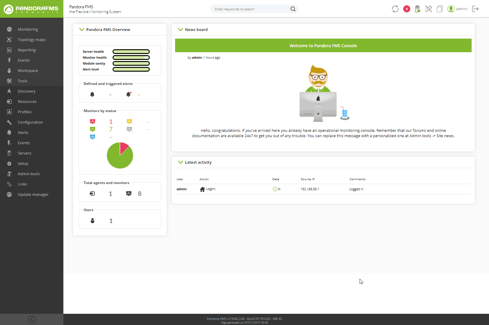Click the users count 1
This screenshot has height=325, width=489.
point(111,221)
